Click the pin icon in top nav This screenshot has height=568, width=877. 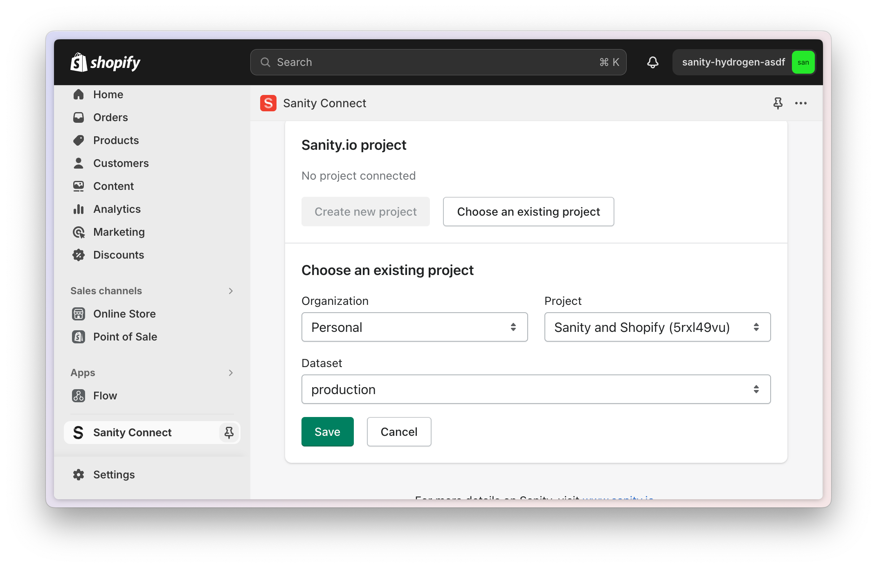pyautogui.click(x=777, y=104)
